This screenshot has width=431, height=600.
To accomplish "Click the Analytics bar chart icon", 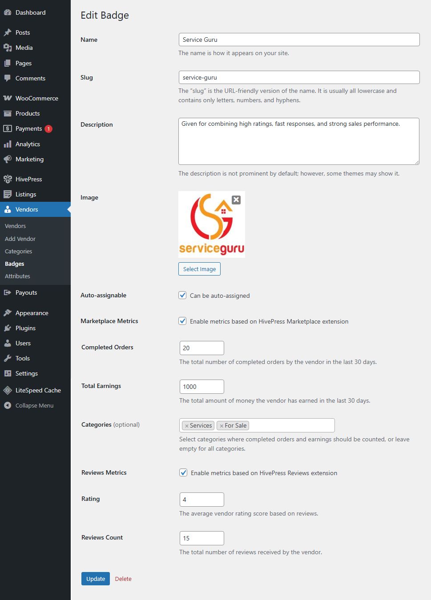I will tap(8, 144).
